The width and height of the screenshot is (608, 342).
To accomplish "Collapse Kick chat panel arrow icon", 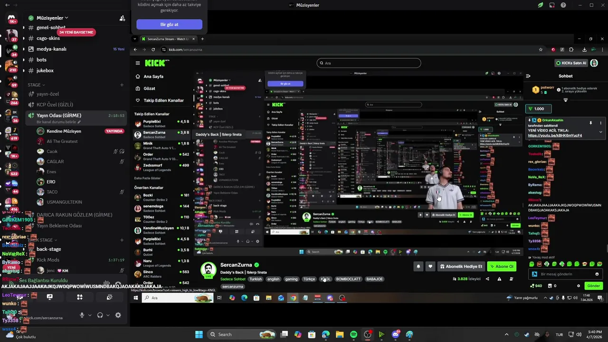I will (528, 76).
